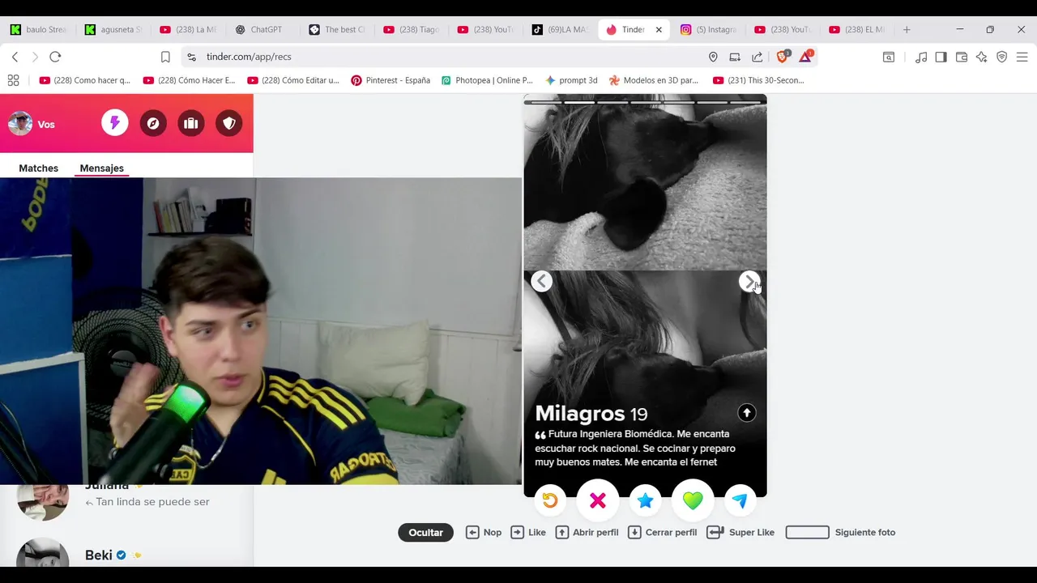Open the Vos profile avatar
The width and height of the screenshot is (1037, 583).
(x=20, y=124)
